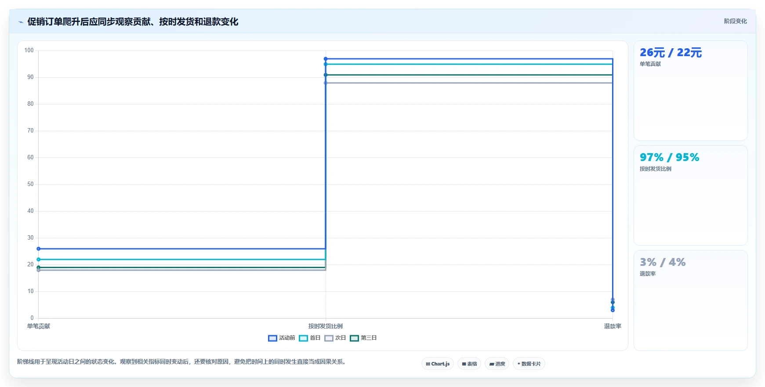This screenshot has width=765, height=387.
Task: Click the 第三日 data point at 按时发货比例 (91)
Action: (326, 75)
